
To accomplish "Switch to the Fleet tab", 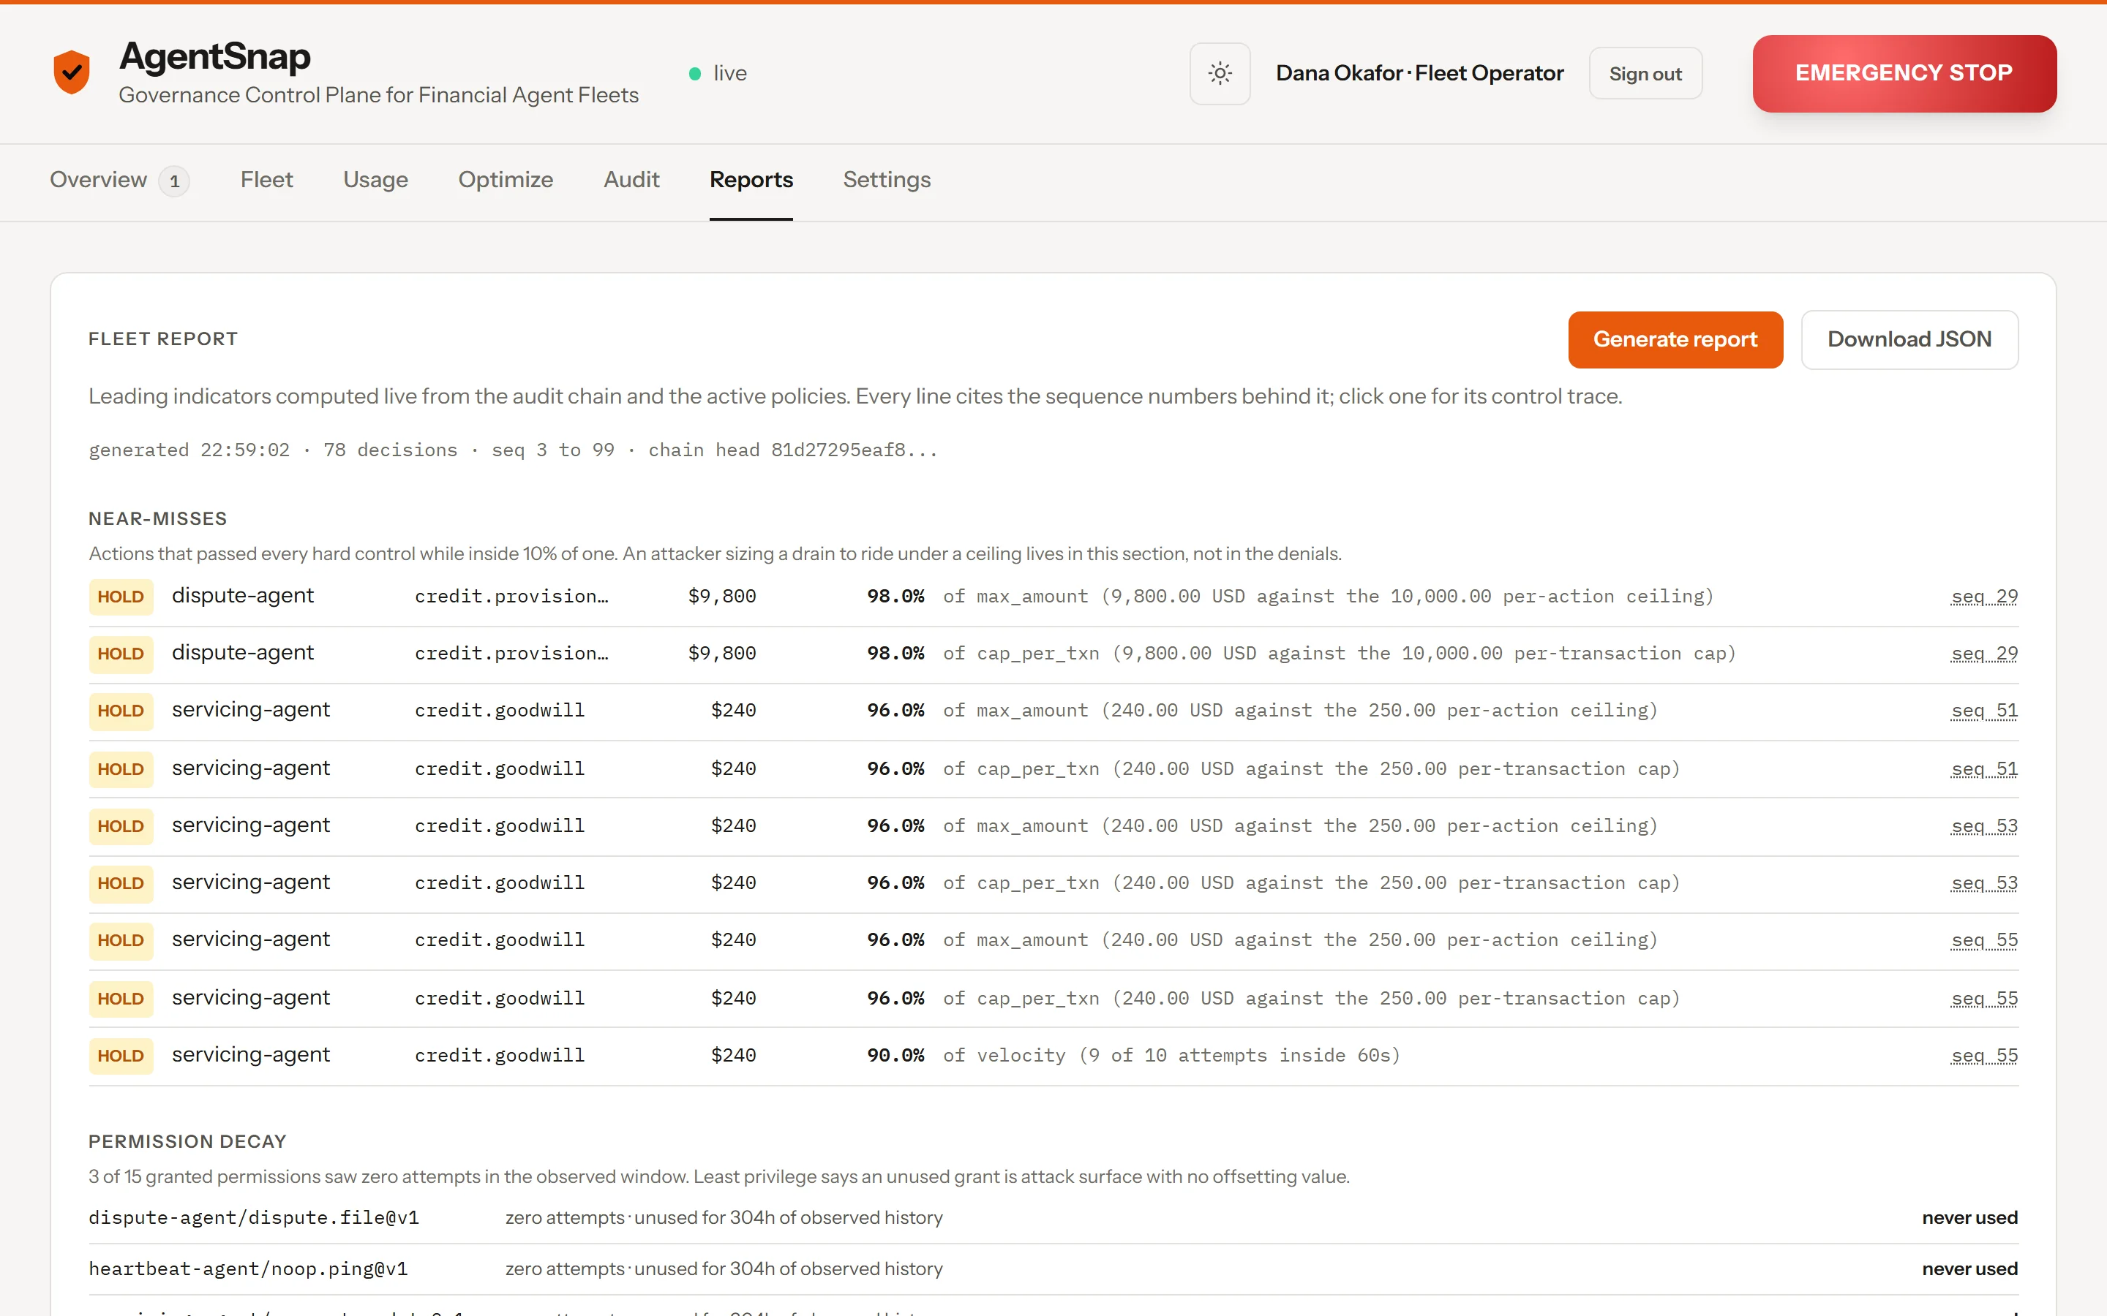I will coord(266,180).
